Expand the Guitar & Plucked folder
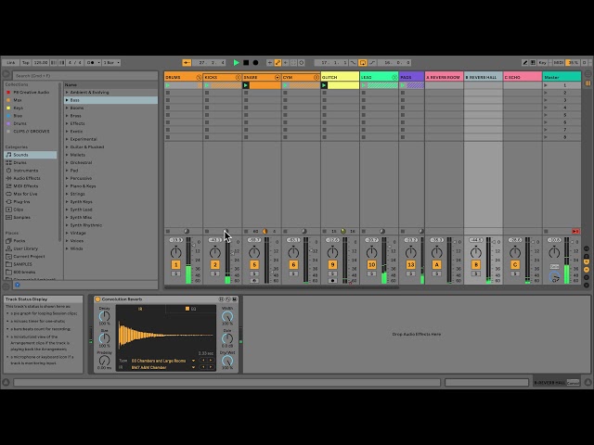This screenshot has width=594, height=445. pos(67,146)
